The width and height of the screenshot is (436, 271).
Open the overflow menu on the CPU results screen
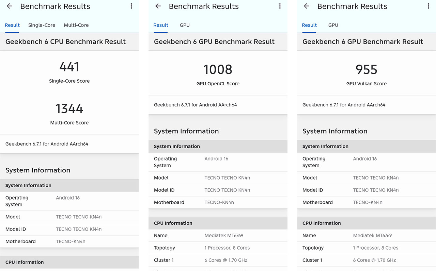point(131,6)
